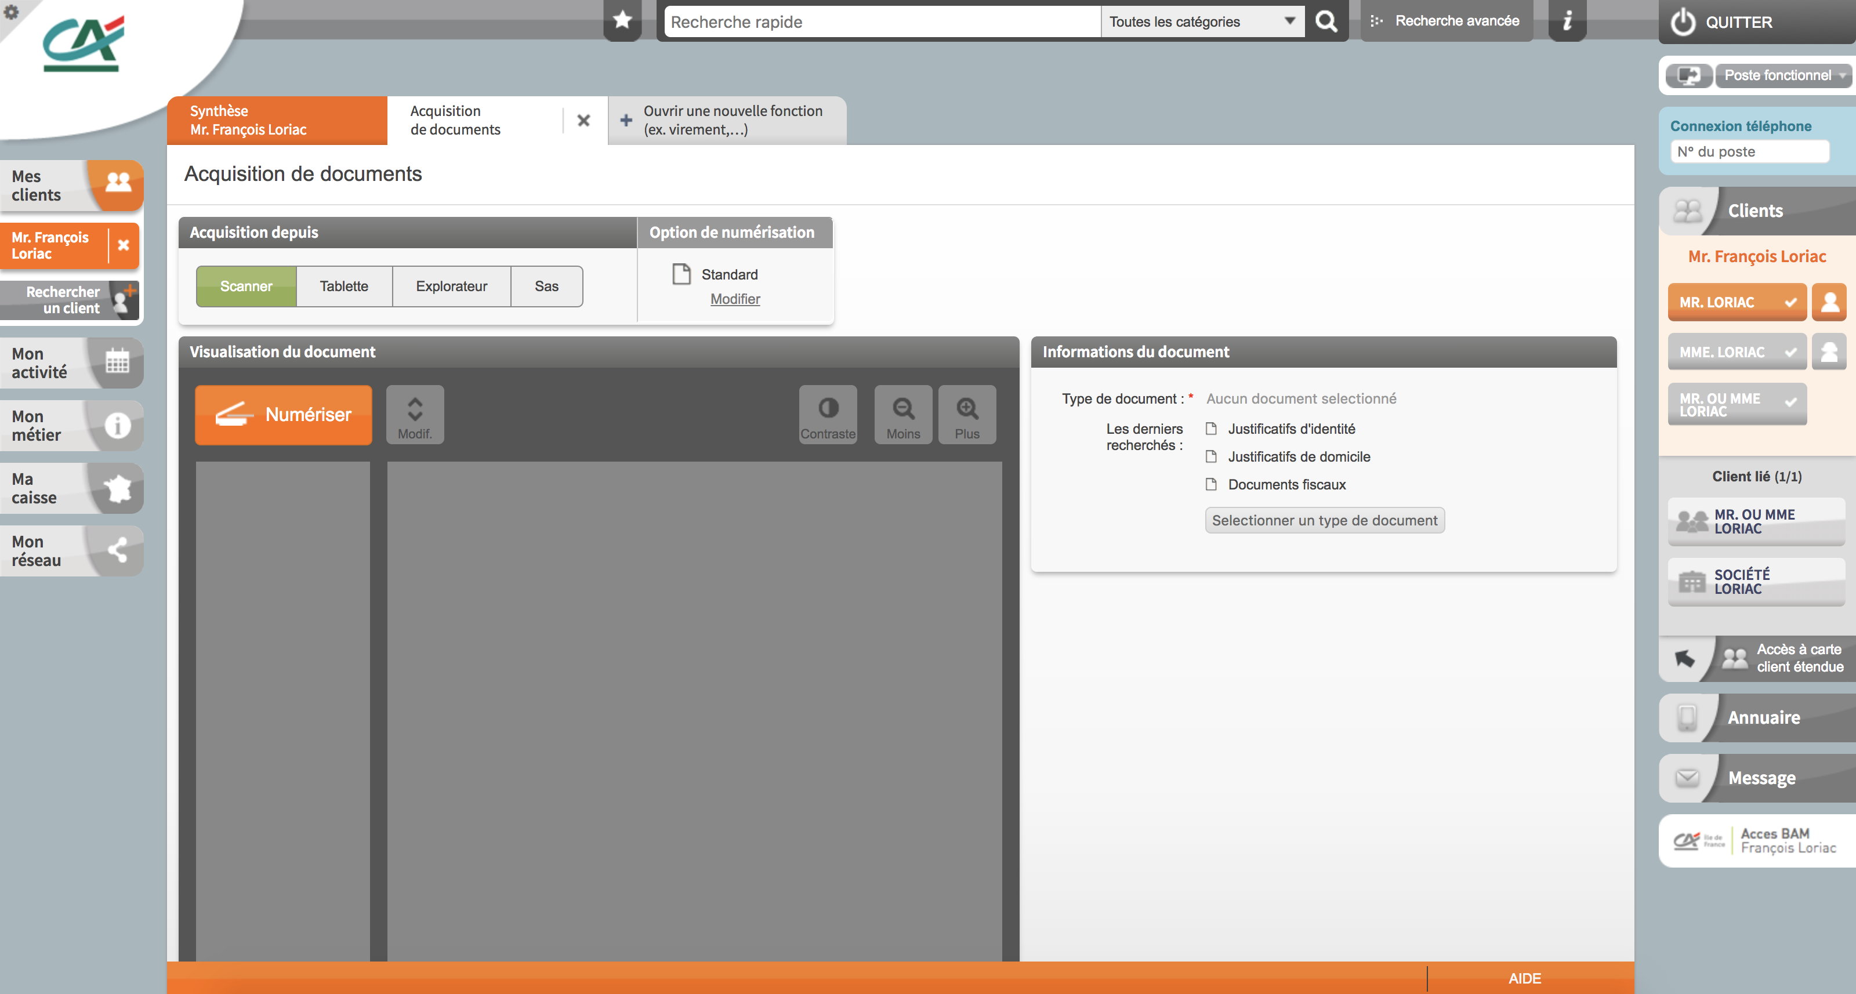
Task: Expand the Poste fonctionnel dropdown
Action: point(1782,75)
